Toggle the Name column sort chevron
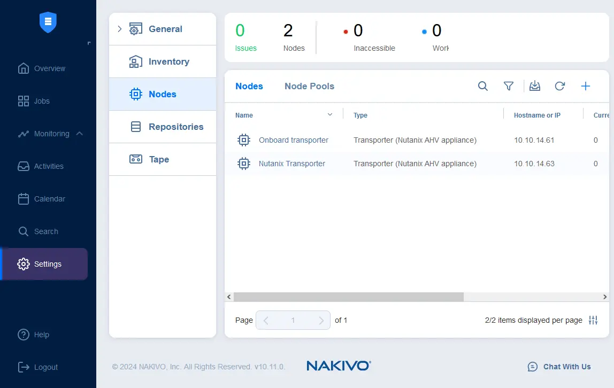Screen dimensions: 614x388 329,114
